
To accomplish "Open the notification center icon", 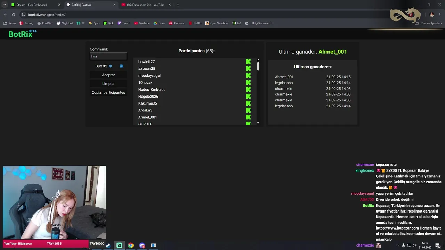I will tap(438, 245).
